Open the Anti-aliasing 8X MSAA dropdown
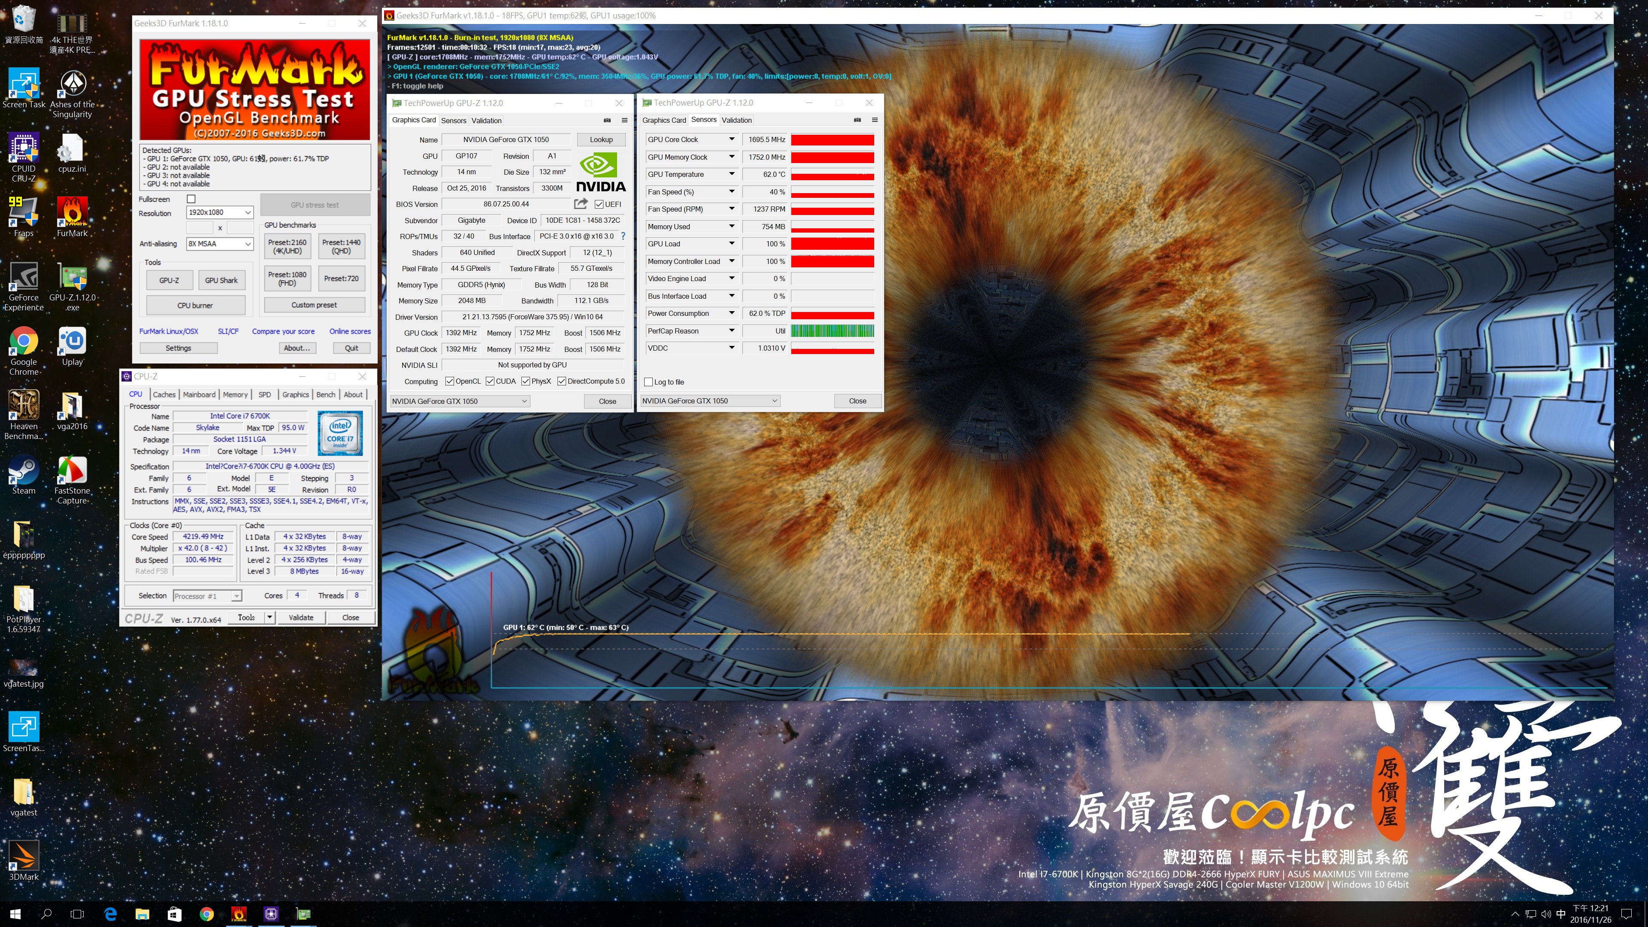This screenshot has width=1648, height=927. click(219, 244)
